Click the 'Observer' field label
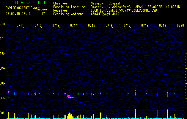The width and height of the screenshot is (187, 119). click(60, 3)
